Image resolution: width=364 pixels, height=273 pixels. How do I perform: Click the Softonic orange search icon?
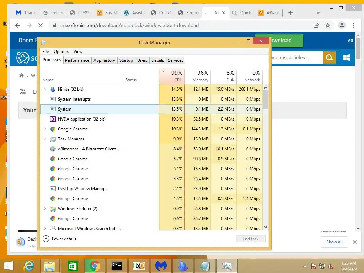[x=330, y=57]
